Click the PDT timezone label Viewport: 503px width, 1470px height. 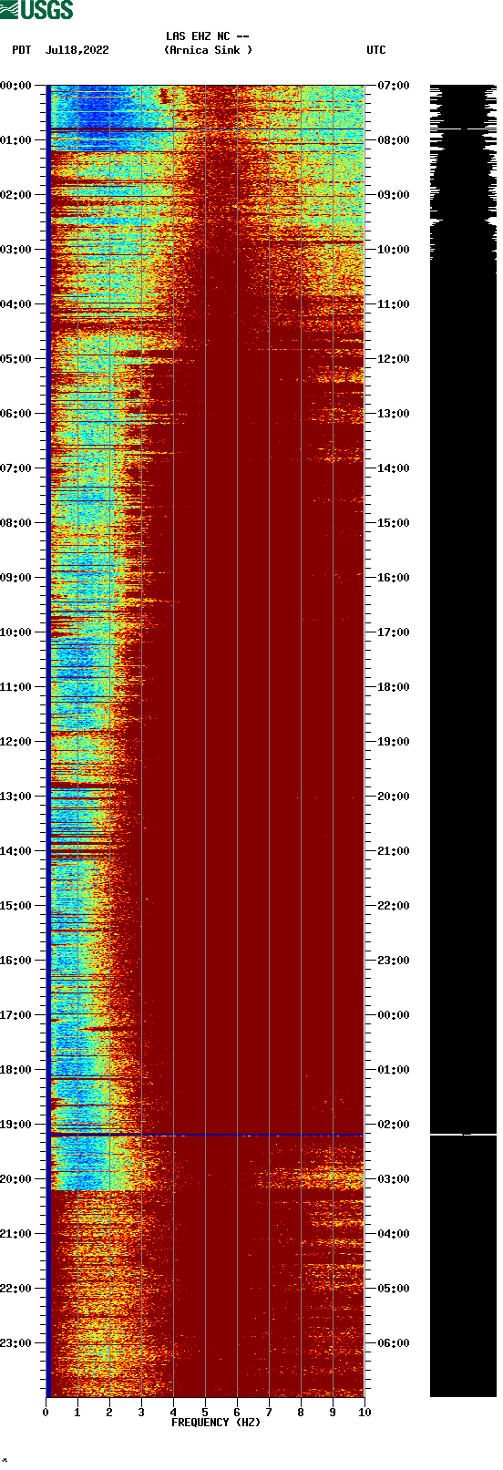click(21, 50)
